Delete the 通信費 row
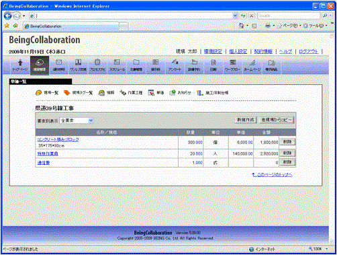Image resolution: width=337 pixels, height=255 pixels. pos(287,162)
